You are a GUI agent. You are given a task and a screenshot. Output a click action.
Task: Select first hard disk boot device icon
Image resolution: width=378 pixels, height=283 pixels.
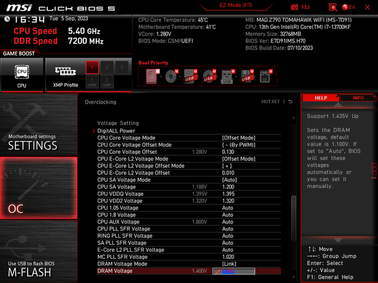152,76
